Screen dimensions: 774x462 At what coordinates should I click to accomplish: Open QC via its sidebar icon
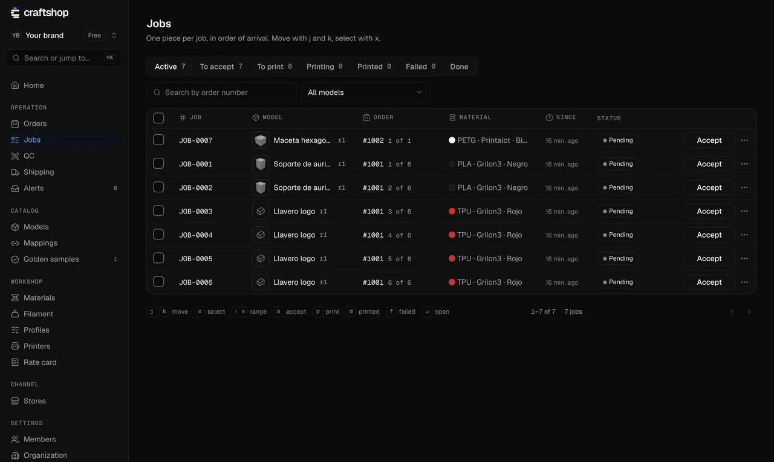click(15, 156)
